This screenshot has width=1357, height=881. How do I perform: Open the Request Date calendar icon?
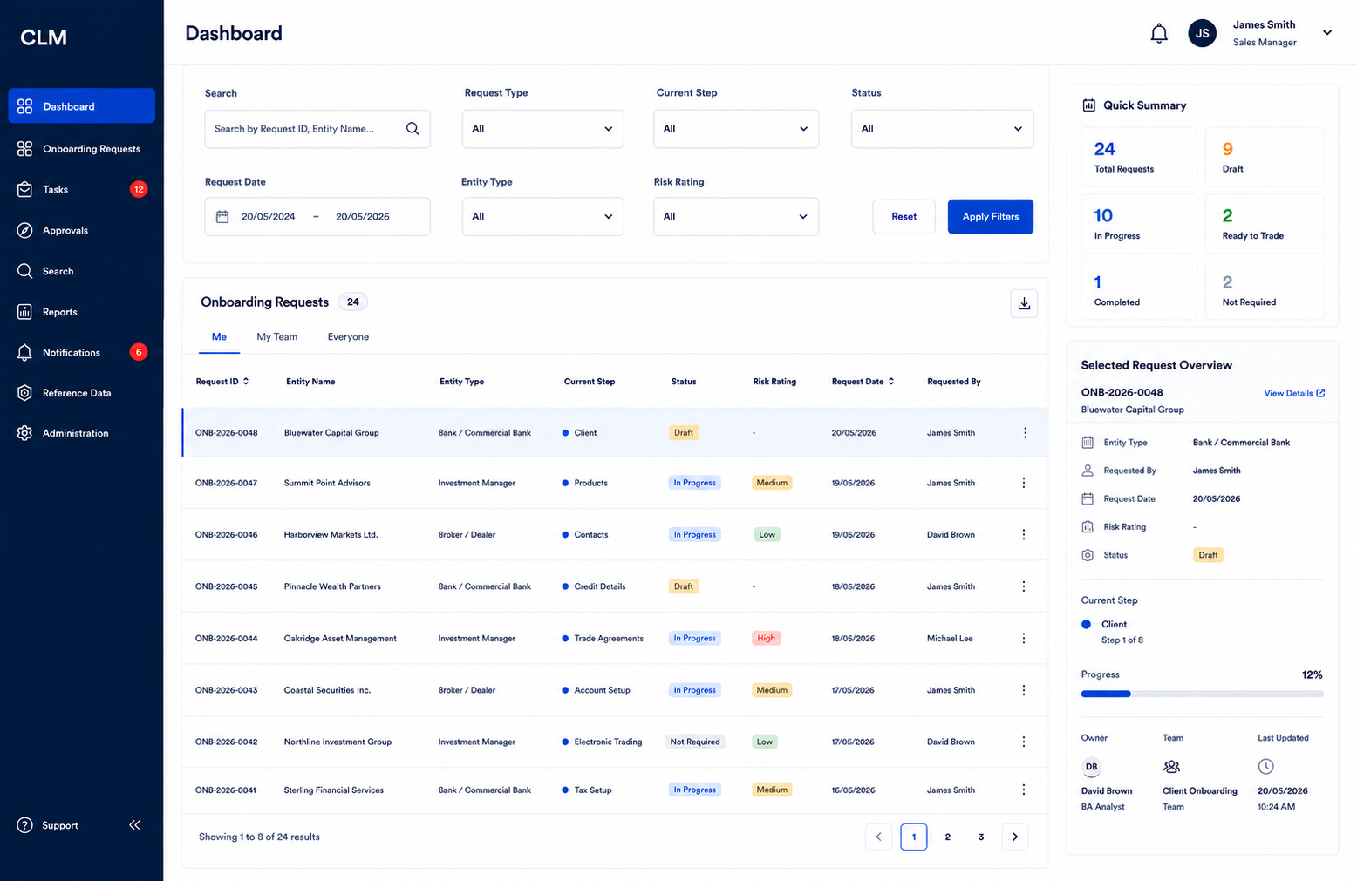tap(222, 217)
